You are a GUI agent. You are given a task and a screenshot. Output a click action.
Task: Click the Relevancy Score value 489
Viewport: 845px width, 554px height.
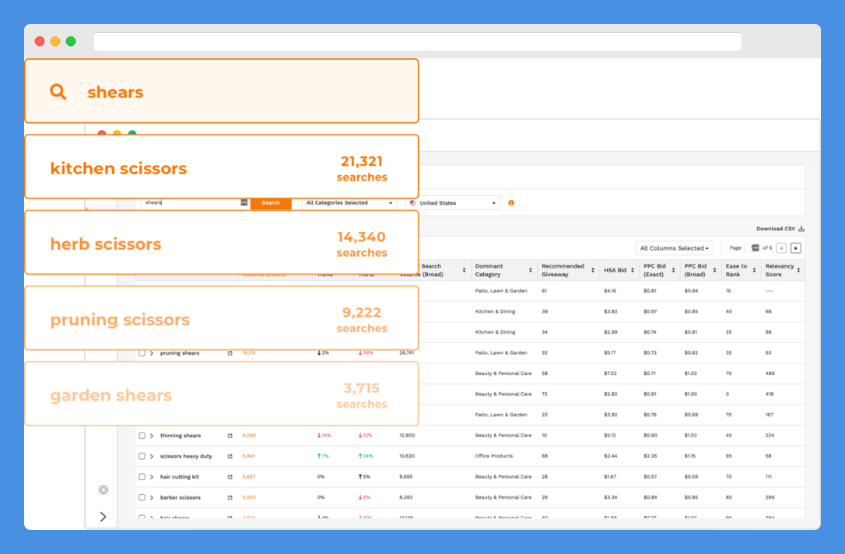[x=770, y=373]
